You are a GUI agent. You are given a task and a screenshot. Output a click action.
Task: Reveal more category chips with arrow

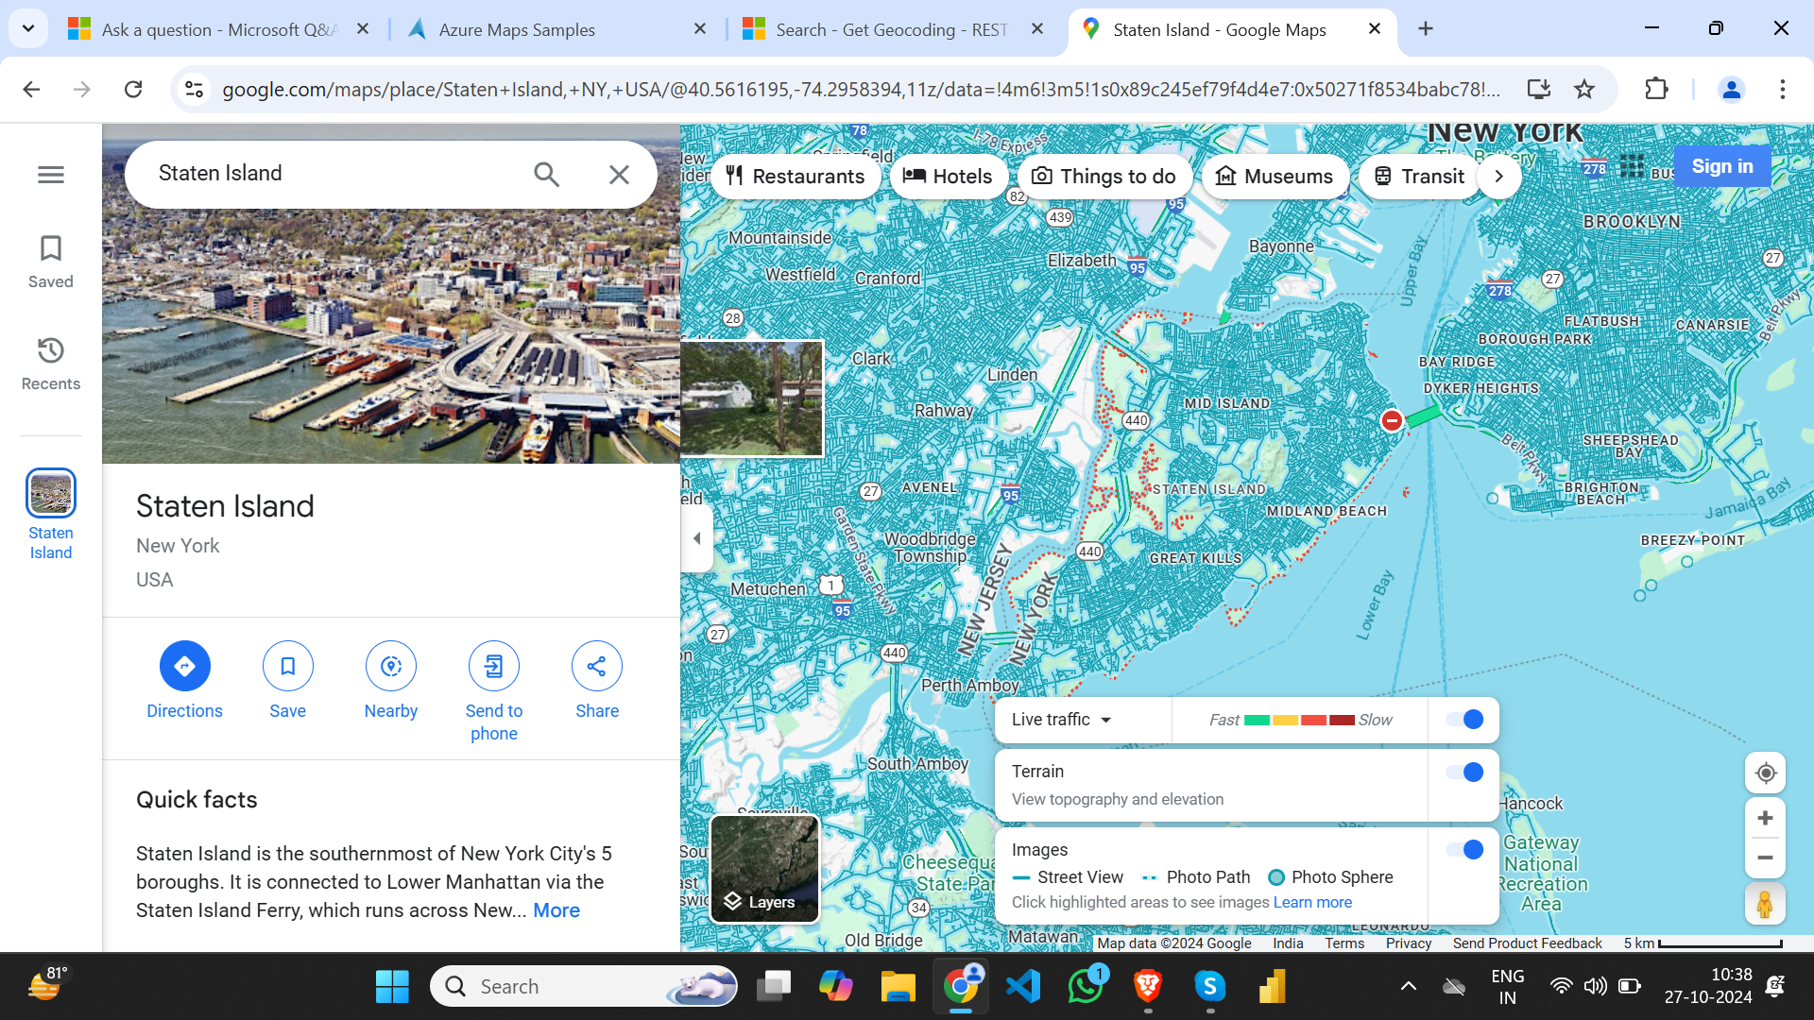click(x=1499, y=177)
